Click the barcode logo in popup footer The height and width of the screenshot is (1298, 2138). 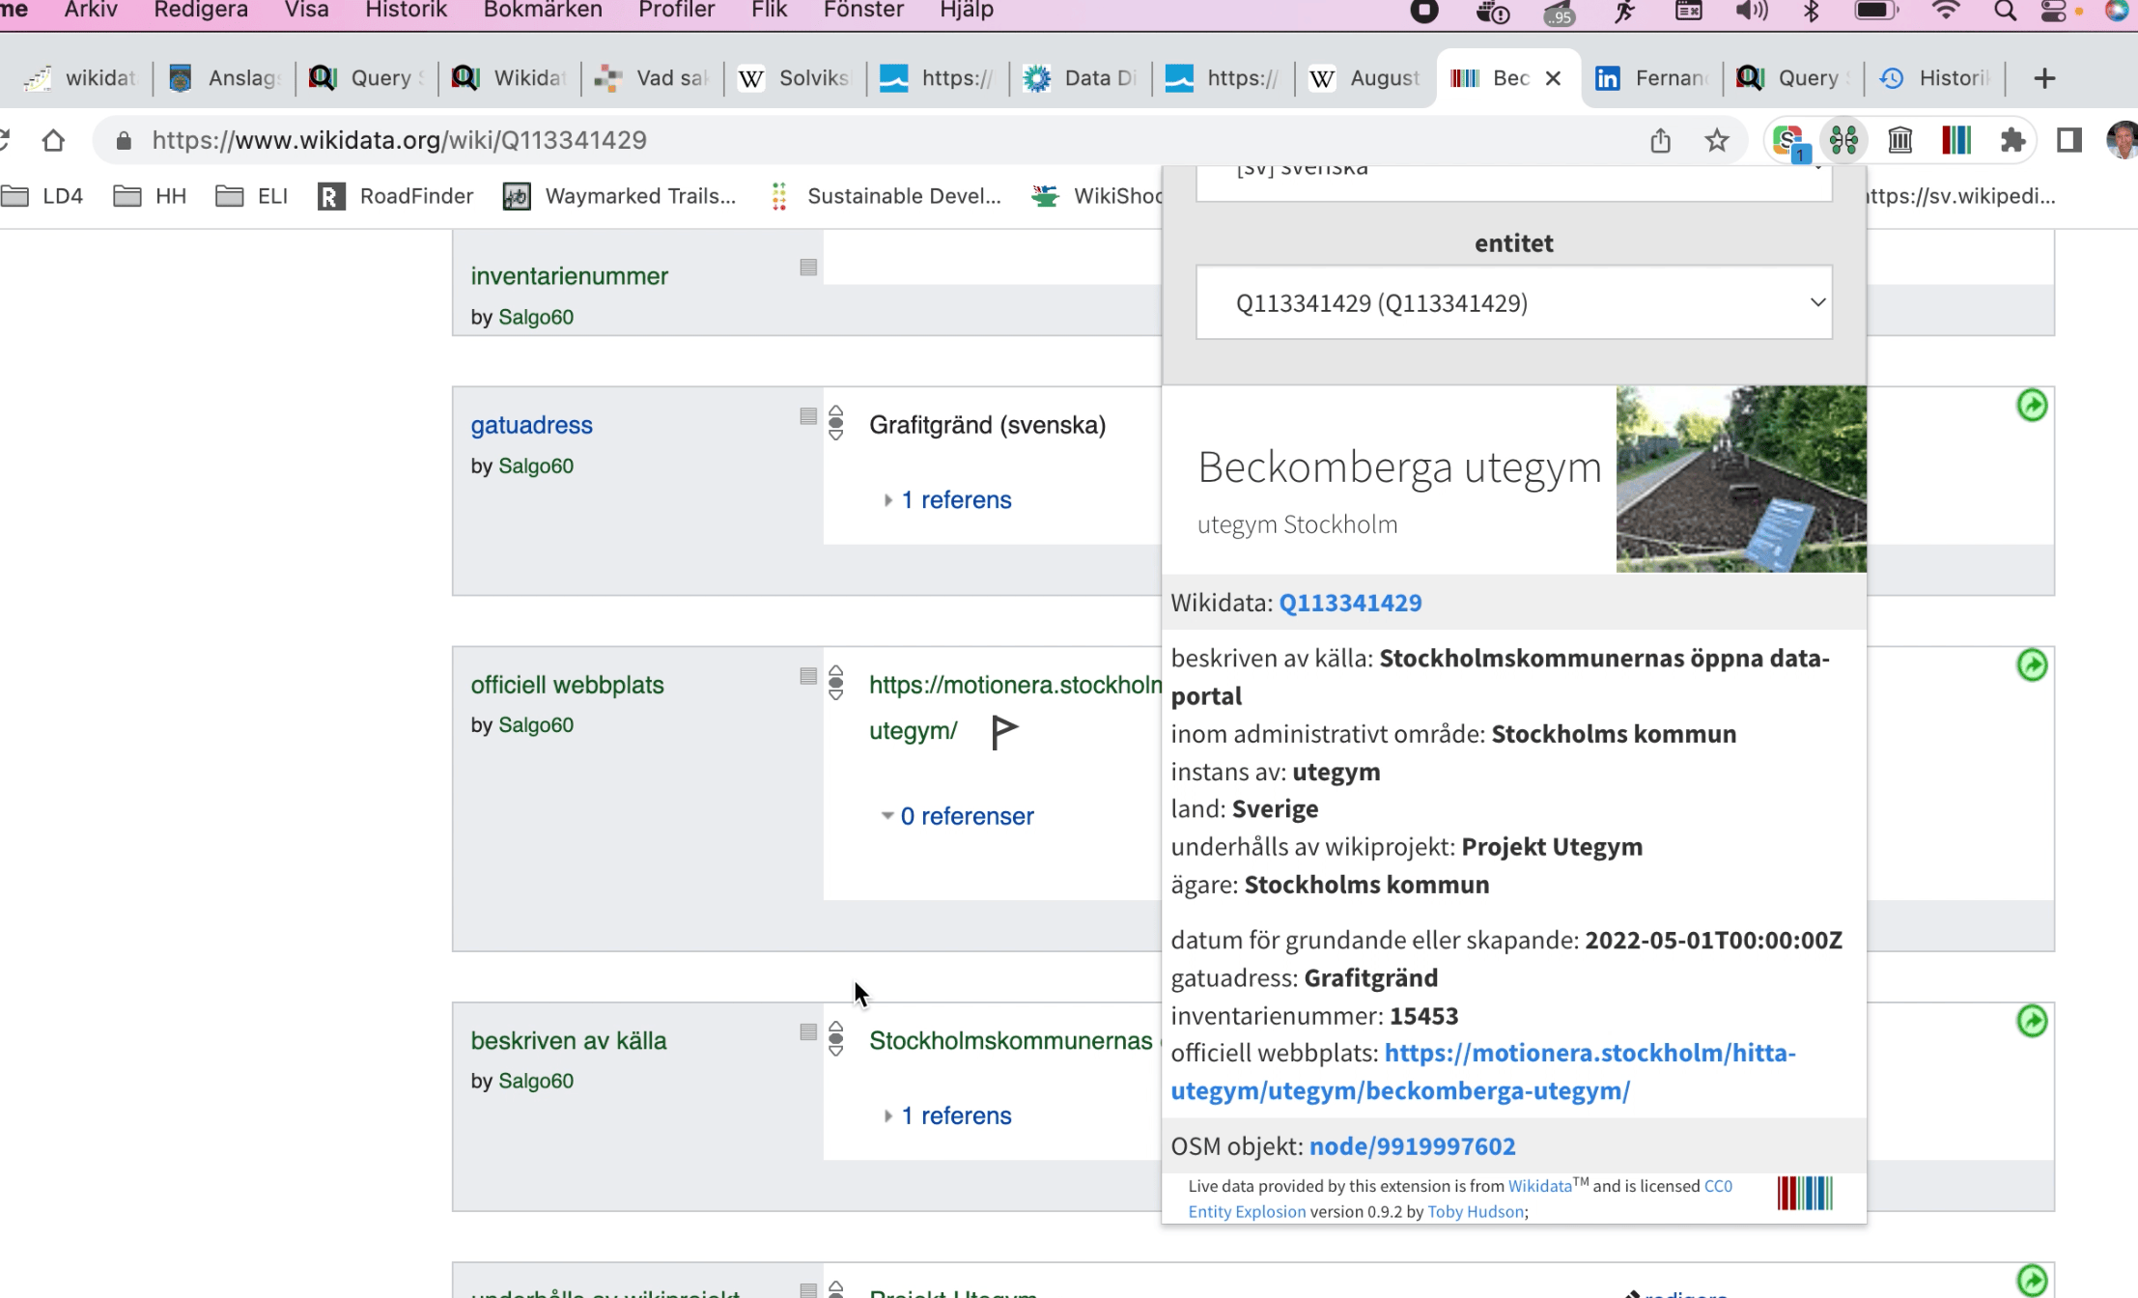pos(1804,1194)
